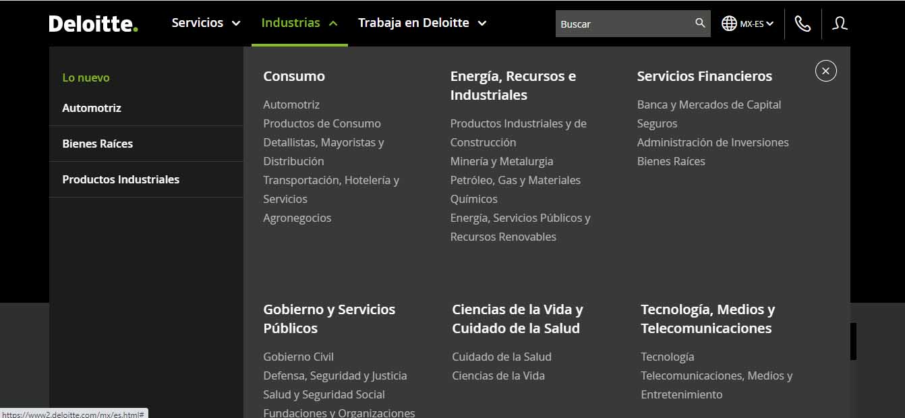Click the Servicios Financieros heading
The image size is (905, 418).
point(705,76)
